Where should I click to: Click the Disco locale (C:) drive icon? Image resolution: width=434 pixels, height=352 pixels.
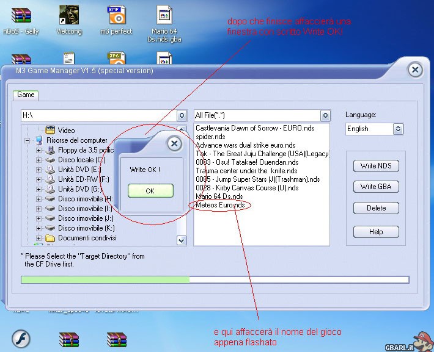pyautogui.click(x=50, y=160)
